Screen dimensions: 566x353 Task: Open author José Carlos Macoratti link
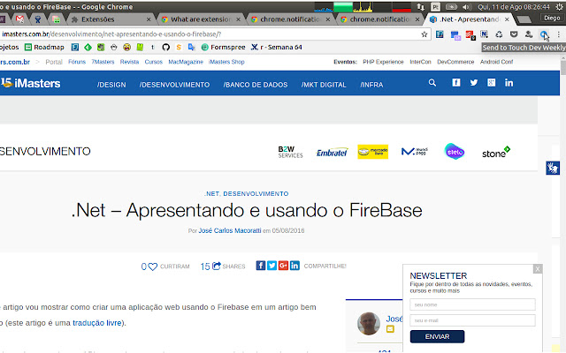[x=230, y=230]
